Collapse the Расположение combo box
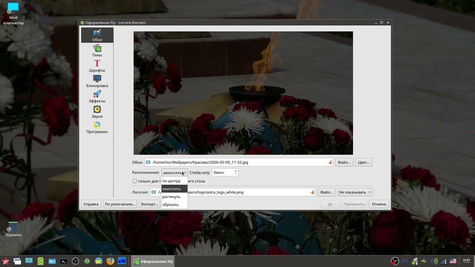Screen dimensions: 475x267 point(174,172)
